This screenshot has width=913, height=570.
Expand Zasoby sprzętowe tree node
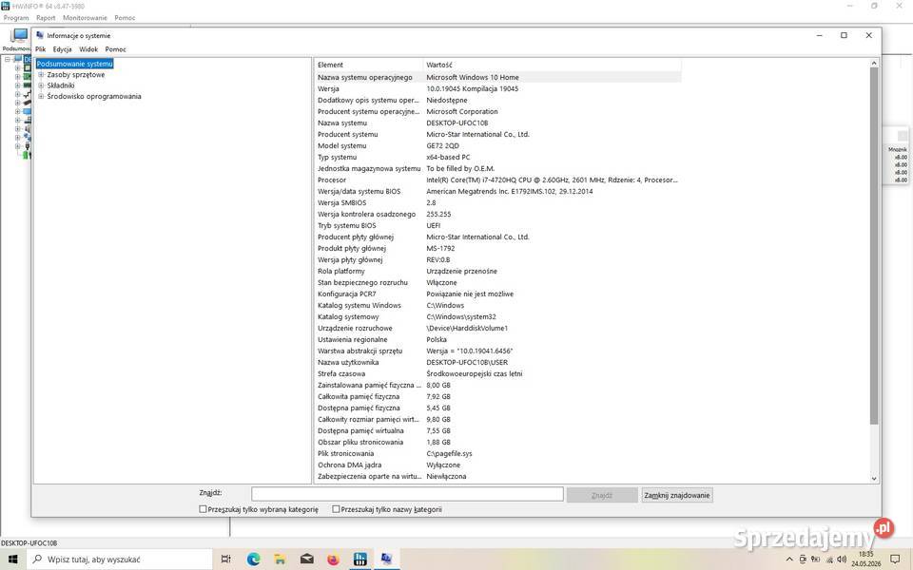pos(41,74)
